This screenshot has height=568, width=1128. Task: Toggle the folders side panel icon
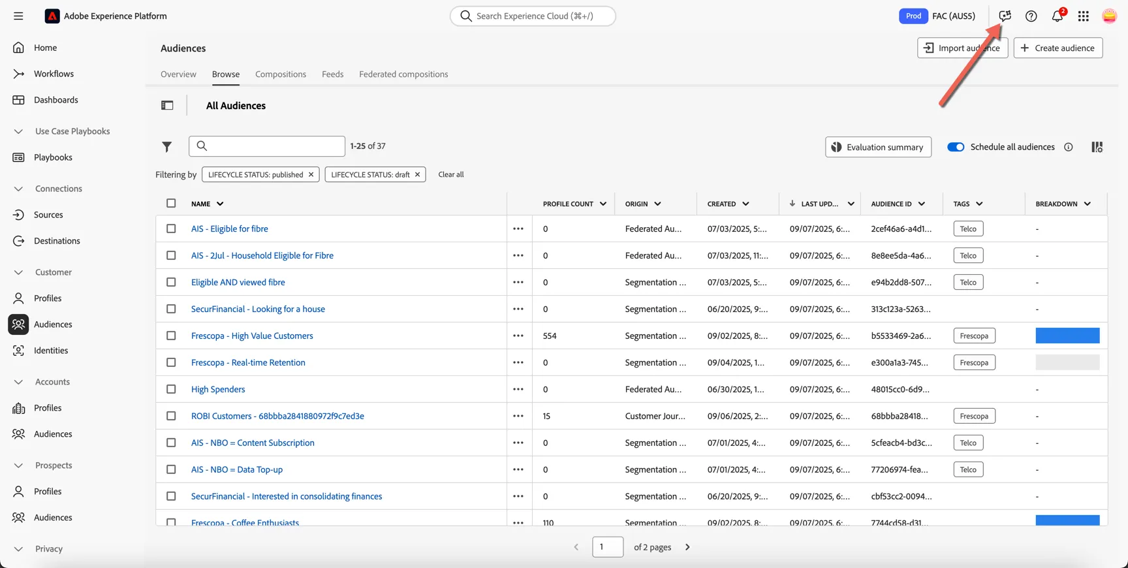pyautogui.click(x=167, y=106)
